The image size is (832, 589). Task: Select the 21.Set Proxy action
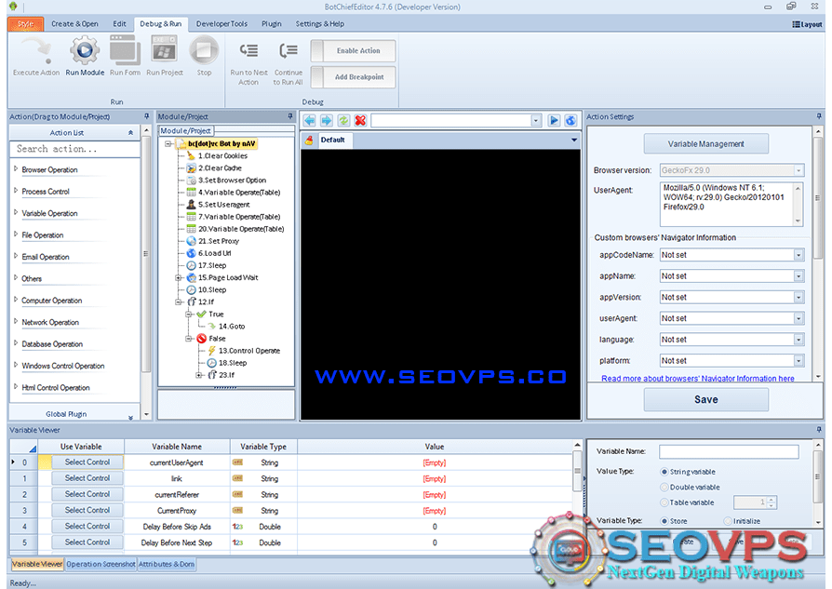219,241
